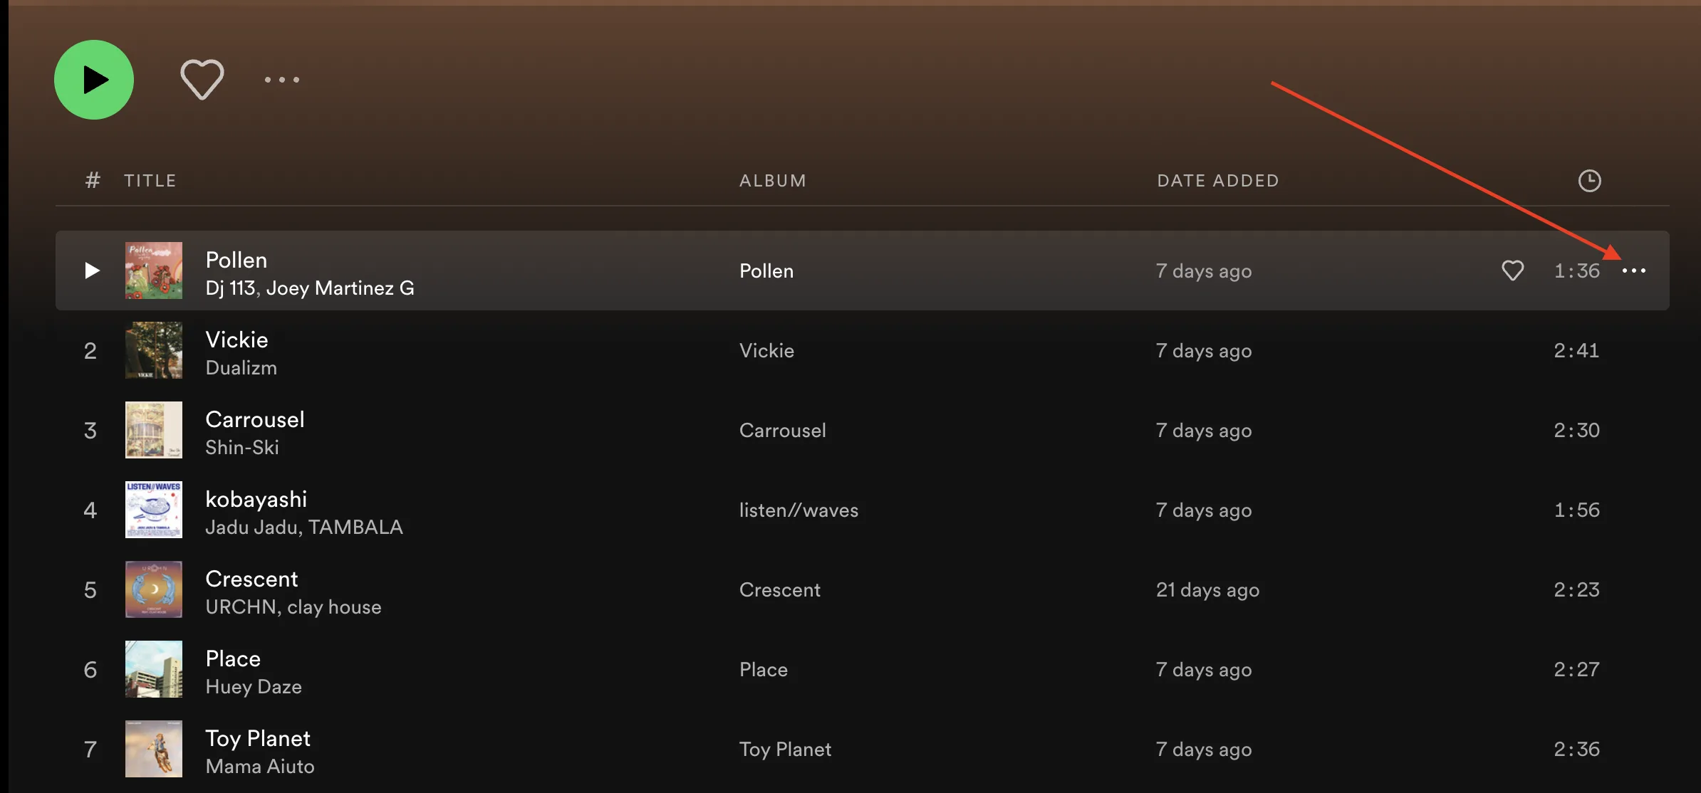The width and height of the screenshot is (1701, 793).
Task: Open the Crescent album link
Action: tap(779, 590)
